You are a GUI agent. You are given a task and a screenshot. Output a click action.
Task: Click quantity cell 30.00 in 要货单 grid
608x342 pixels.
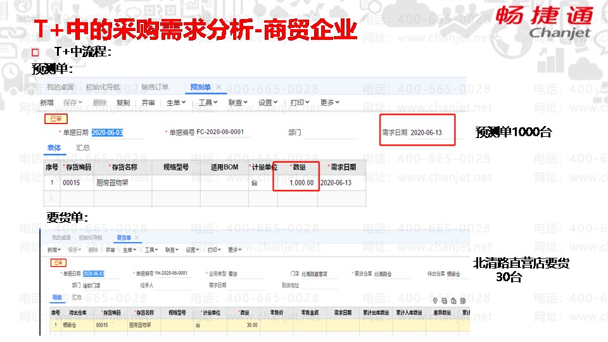tap(243, 325)
